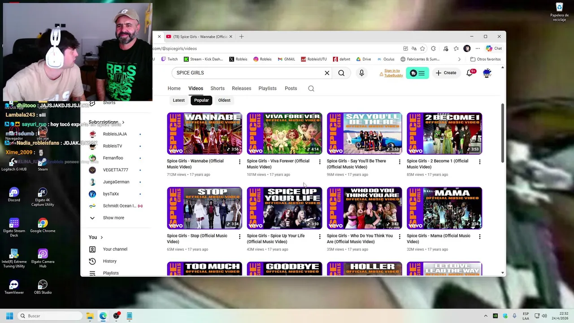This screenshot has width=574, height=323.
Task: Open YouTube notifications bell
Action: point(470,73)
